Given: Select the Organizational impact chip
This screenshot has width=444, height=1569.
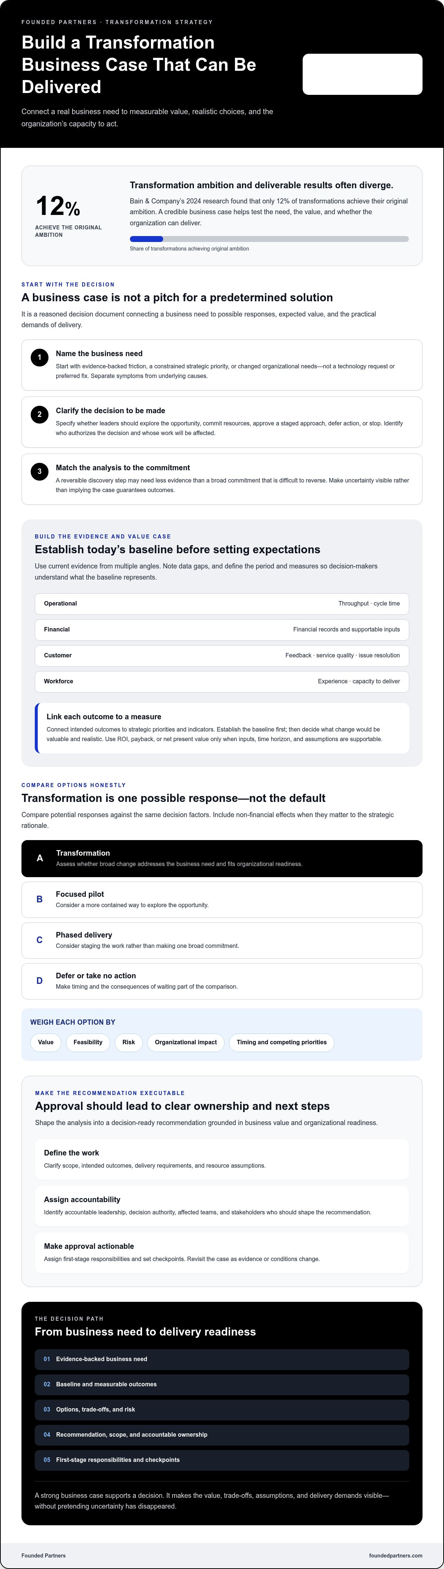Looking at the screenshot, I should click(x=185, y=1042).
